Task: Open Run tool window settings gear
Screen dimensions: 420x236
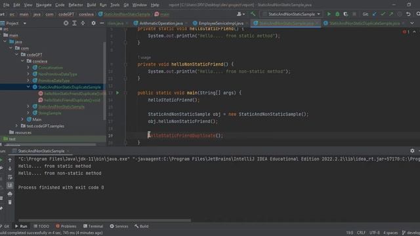Action: [412, 151]
